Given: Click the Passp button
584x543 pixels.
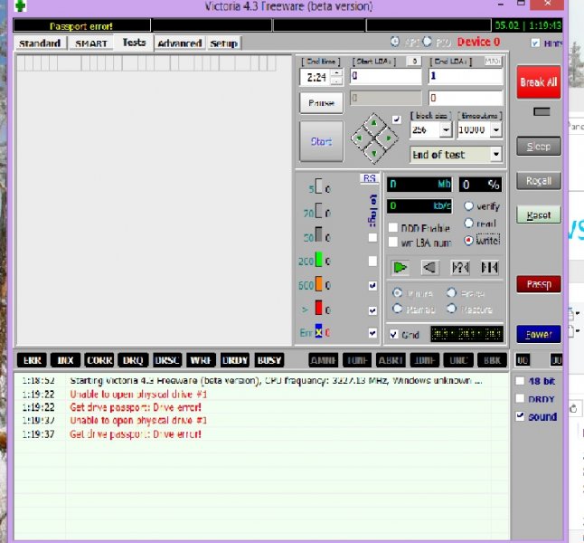Looking at the screenshot, I should pyautogui.click(x=539, y=284).
